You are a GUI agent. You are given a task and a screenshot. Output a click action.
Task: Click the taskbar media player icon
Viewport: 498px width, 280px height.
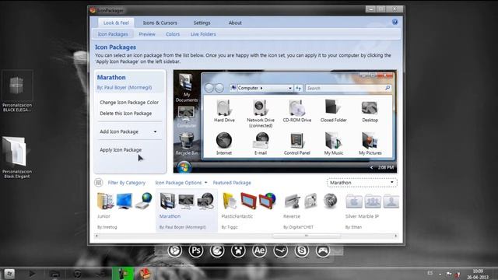[x=32, y=273]
